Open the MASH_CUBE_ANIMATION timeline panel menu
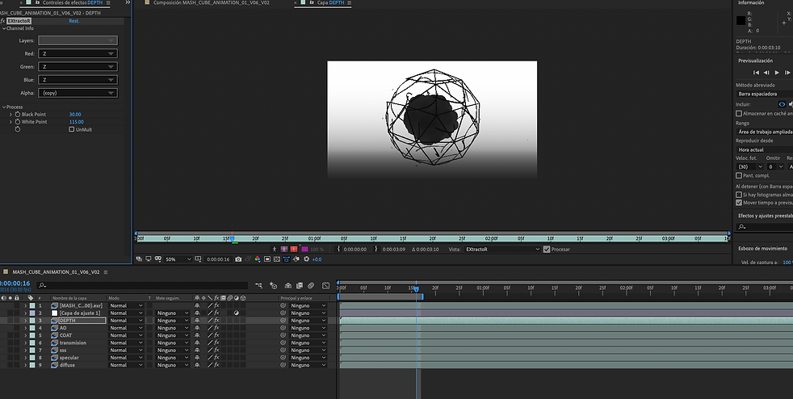Screen dimensions: 793x399 point(106,272)
